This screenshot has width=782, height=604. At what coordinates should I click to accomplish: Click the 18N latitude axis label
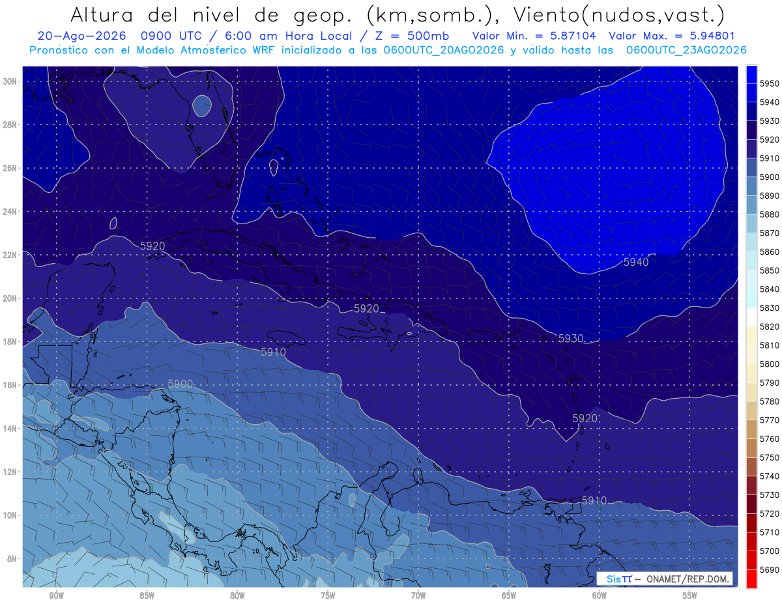tap(11, 342)
